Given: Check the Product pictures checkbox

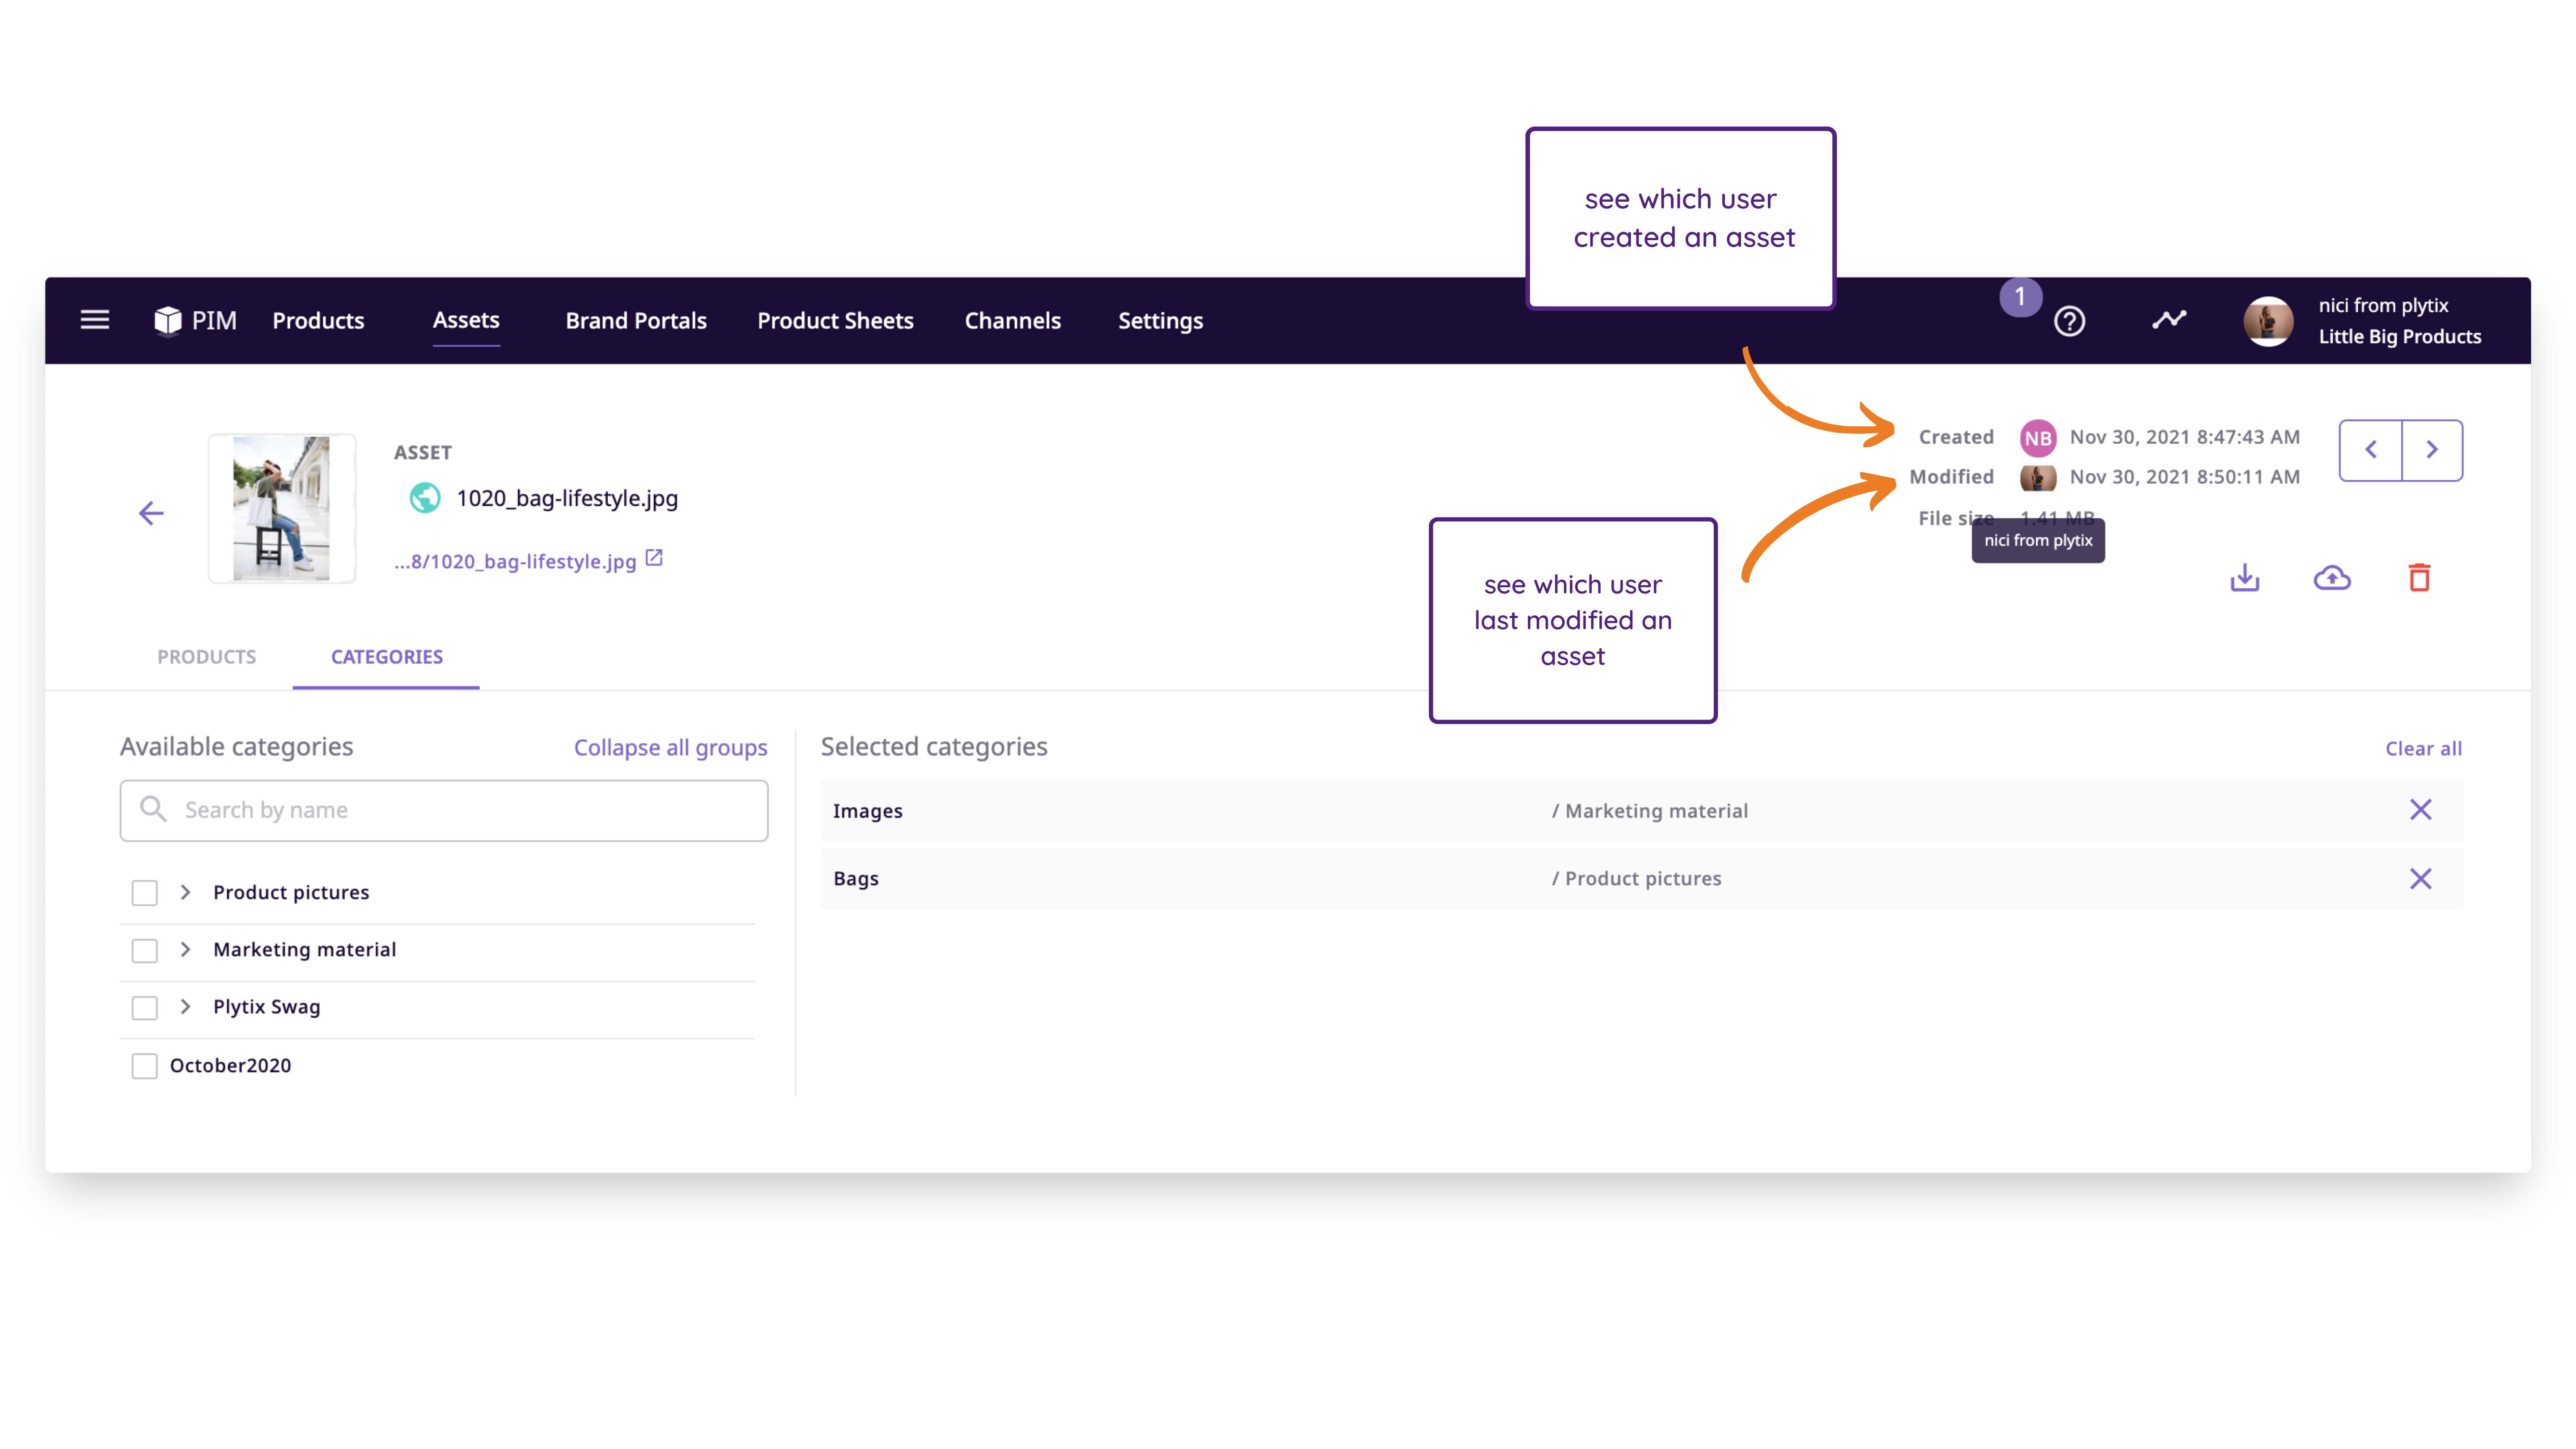Looking at the screenshot, I should [145, 893].
